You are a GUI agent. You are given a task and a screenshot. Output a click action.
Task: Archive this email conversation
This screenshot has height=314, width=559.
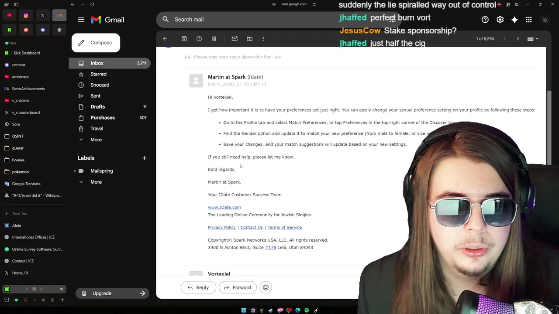[184, 39]
